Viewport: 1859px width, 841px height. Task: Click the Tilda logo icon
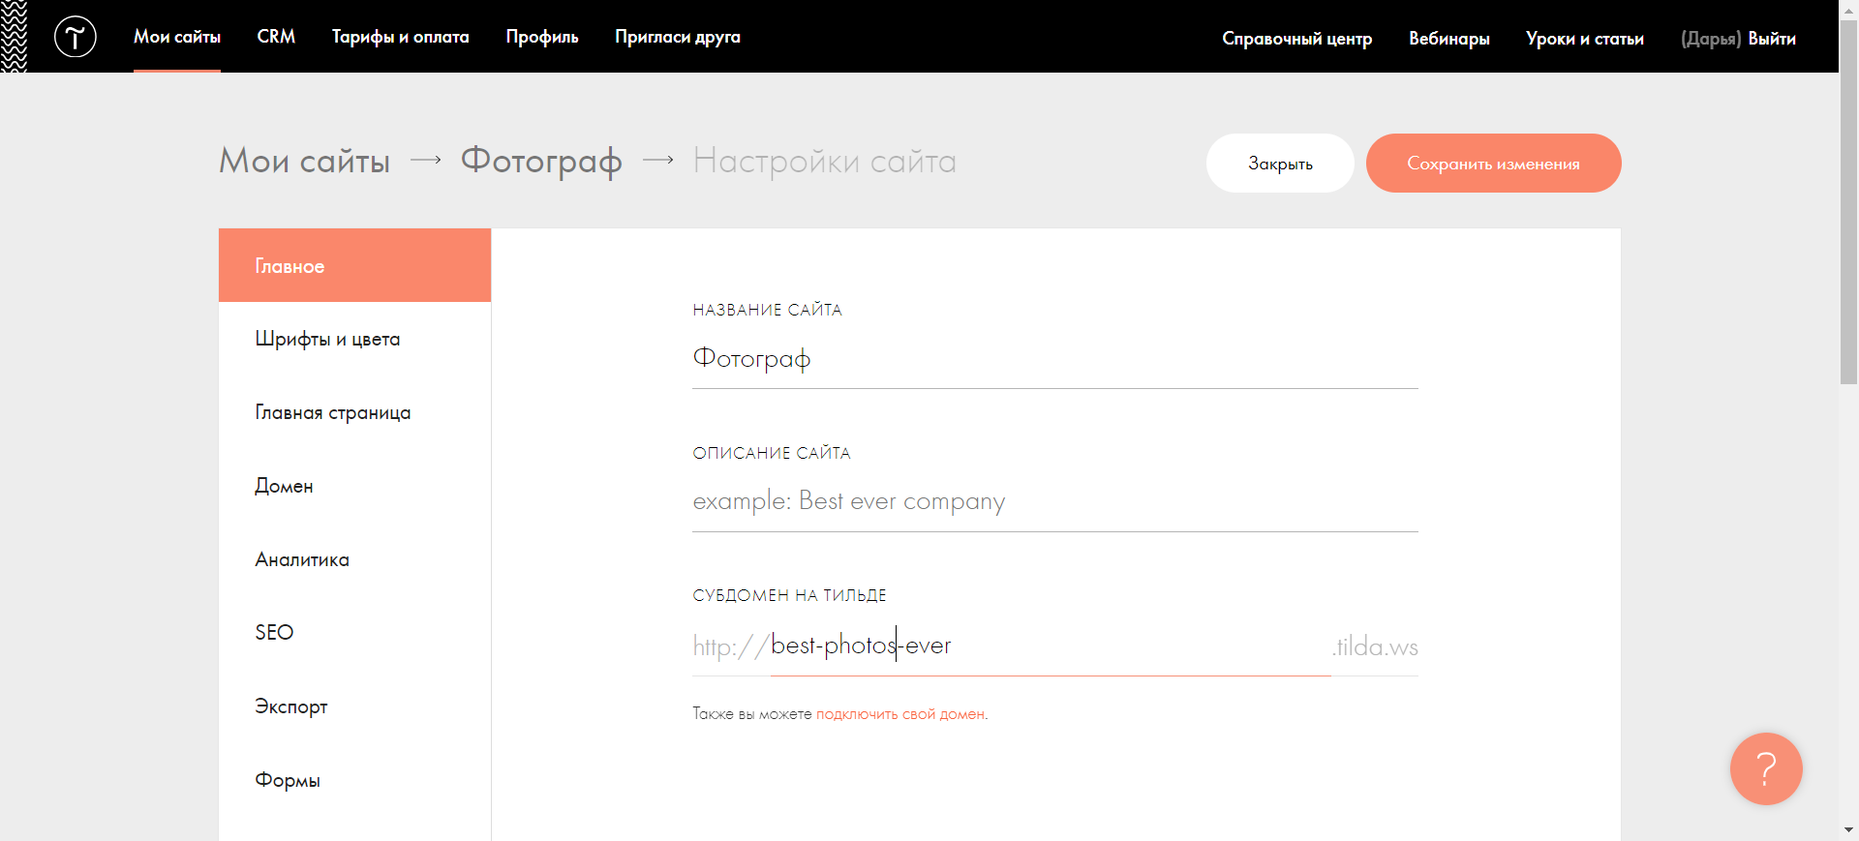point(75,37)
